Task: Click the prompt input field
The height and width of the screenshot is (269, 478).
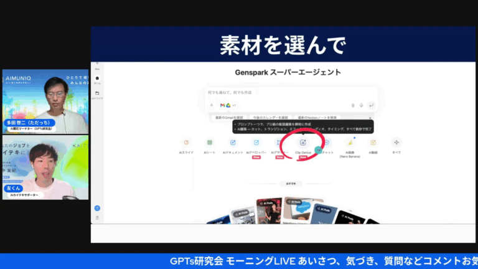Action: pos(291,92)
